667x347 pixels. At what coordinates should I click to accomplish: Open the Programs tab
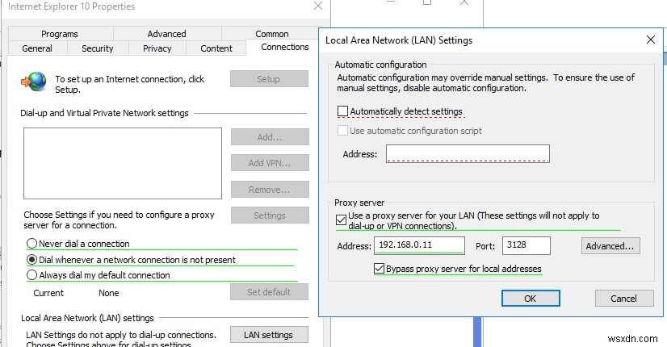click(x=60, y=34)
